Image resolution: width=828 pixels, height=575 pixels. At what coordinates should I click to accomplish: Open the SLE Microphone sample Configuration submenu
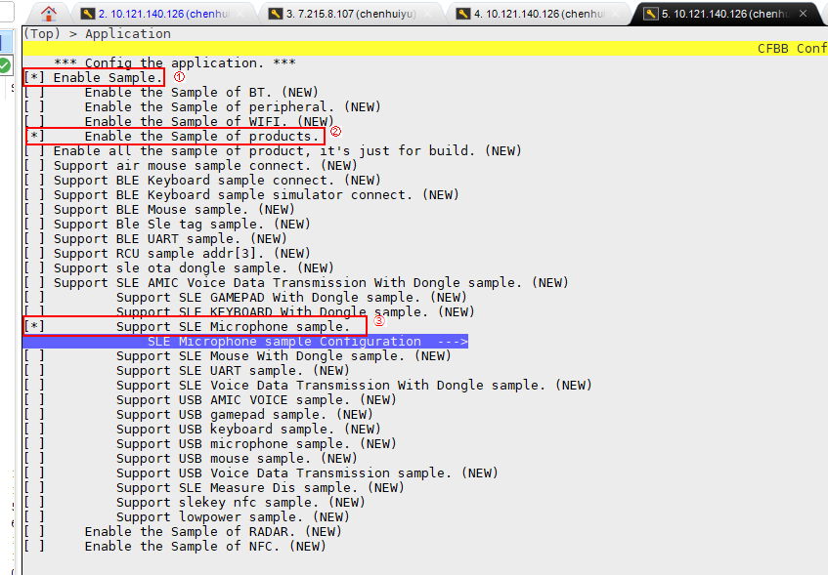(307, 342)
